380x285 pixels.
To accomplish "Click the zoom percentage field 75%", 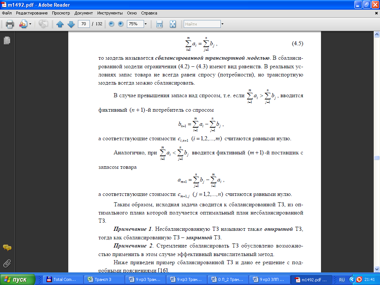I will click(135, 24).
